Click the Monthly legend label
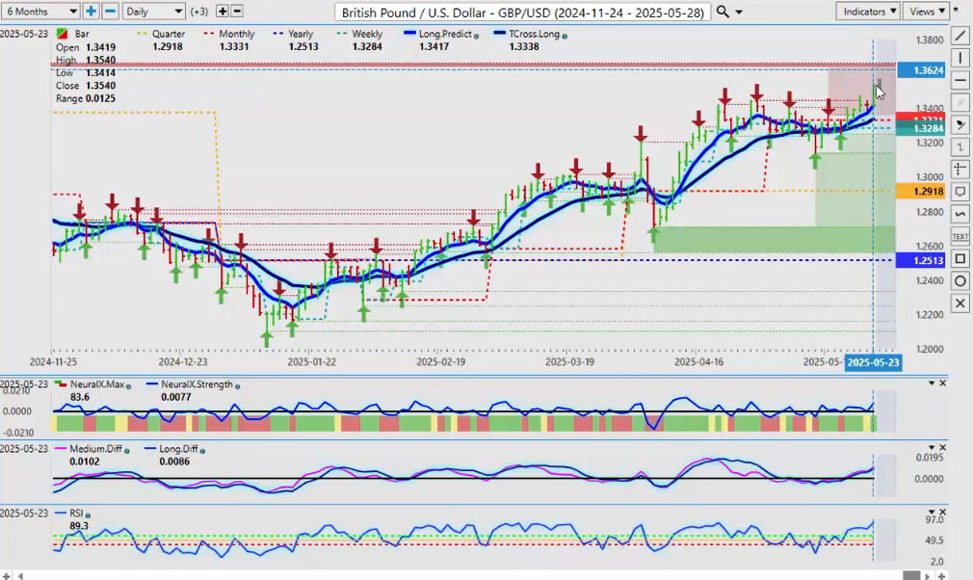The width and height of the screenshot is (973, 580). 236,34
